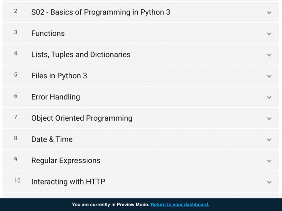The image size is (282, 211).
Task: Select the Error Handling section title
Action: pos(55,97)
